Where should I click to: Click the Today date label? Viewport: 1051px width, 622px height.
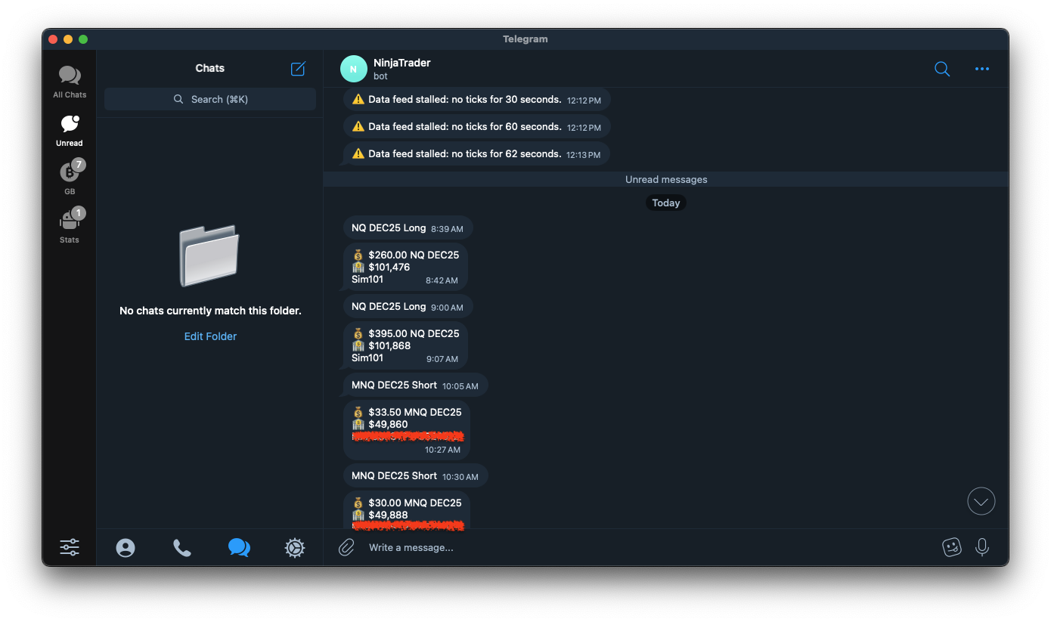tap(666, 203)
